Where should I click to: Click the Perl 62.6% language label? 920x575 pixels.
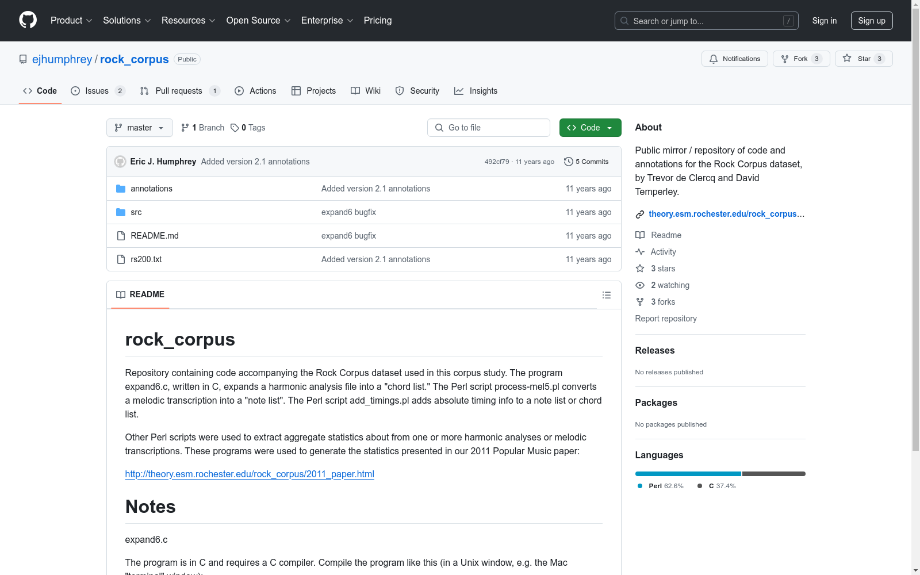tap(661, 486)
